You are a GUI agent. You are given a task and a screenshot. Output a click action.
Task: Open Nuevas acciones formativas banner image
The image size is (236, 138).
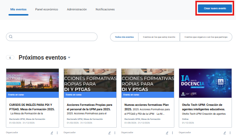click(148, 80)
